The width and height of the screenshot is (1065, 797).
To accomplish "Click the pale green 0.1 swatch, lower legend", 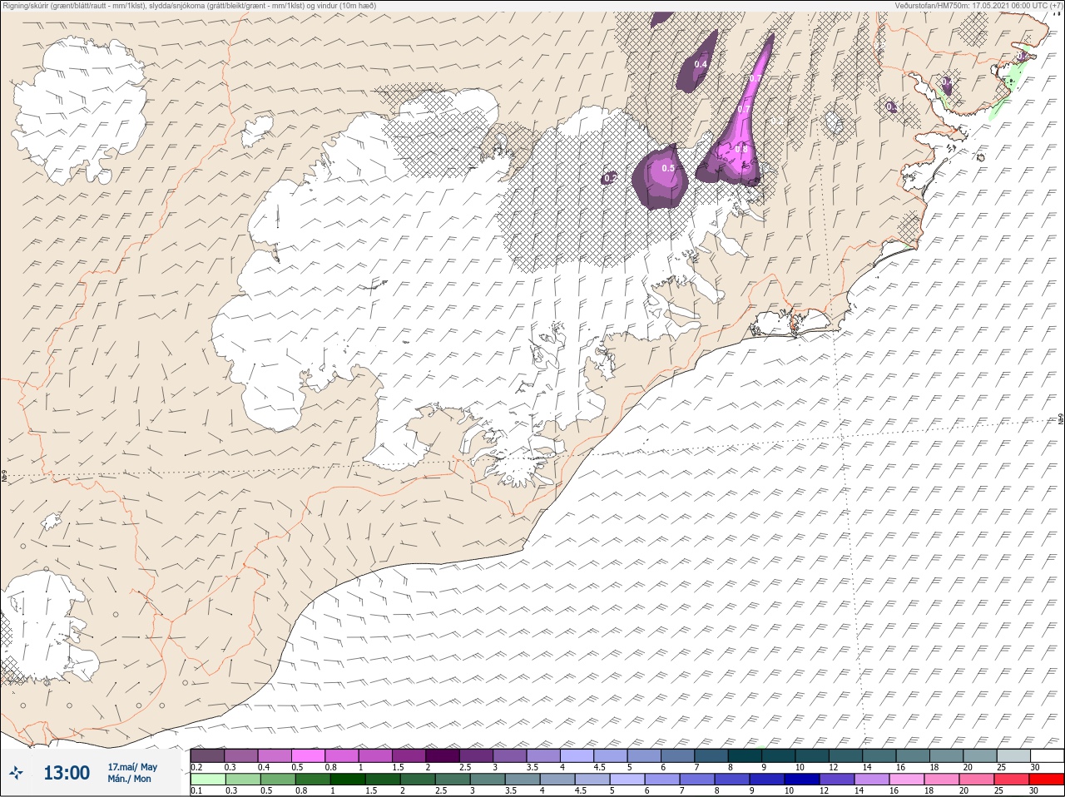I will pos(207,780).
